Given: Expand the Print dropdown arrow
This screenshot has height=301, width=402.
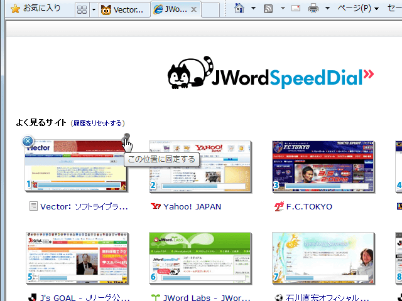Looking at the screenshot, I should pyautogui.click(x=327, y=8).
